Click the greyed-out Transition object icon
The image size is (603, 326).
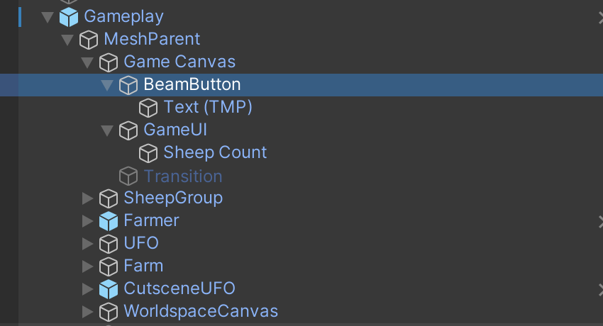[128, 176]
